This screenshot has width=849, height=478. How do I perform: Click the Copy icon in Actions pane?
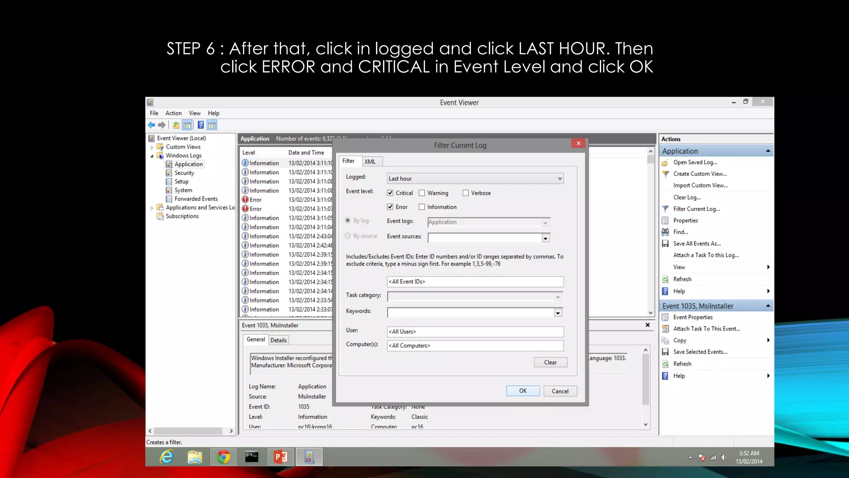[665, 340]
